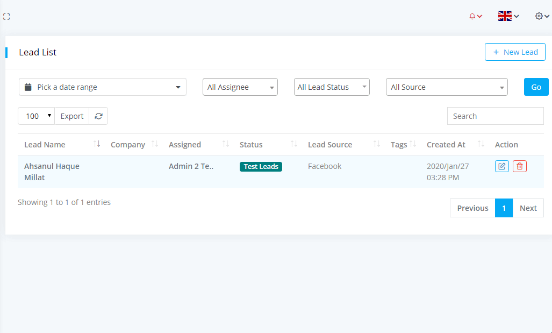Click the fullscreen toggle icon
This screenshot has width=552, height=333.
coord(7,17)
